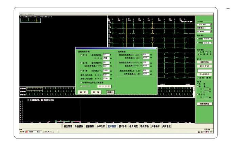Select the 选择 mode radio button
Screen dimensions: 231x149
[x=198, y=84]
